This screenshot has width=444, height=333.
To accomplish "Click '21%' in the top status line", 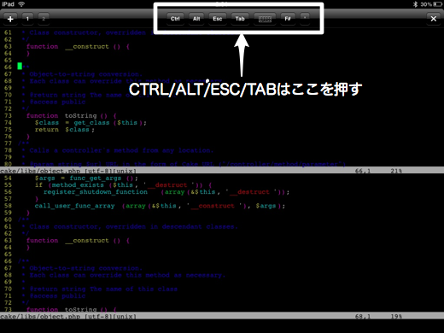I will [x=396, y=171].
